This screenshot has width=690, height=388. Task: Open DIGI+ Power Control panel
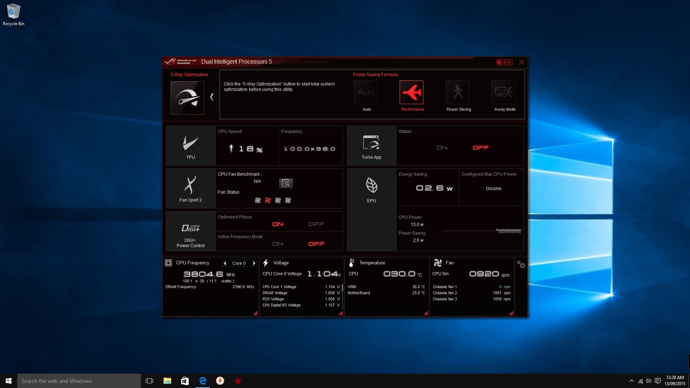coord(191,231)
